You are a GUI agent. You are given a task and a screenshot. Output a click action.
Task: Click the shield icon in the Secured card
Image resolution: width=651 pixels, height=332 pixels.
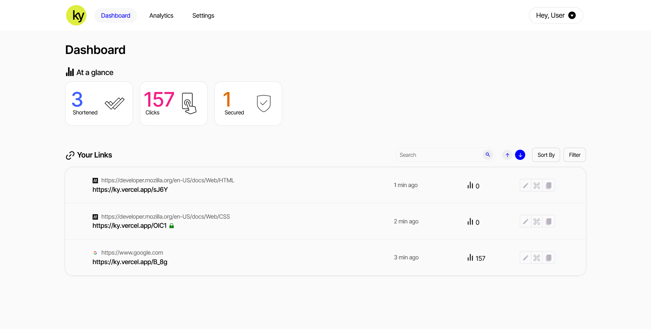[263, 104]
